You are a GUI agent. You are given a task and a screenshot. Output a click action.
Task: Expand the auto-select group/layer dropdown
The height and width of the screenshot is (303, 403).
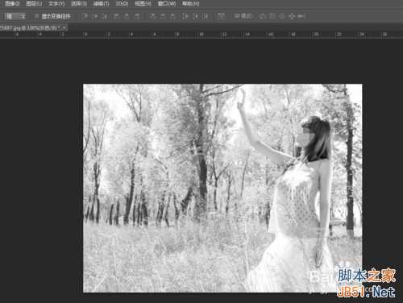pos(15,16)
